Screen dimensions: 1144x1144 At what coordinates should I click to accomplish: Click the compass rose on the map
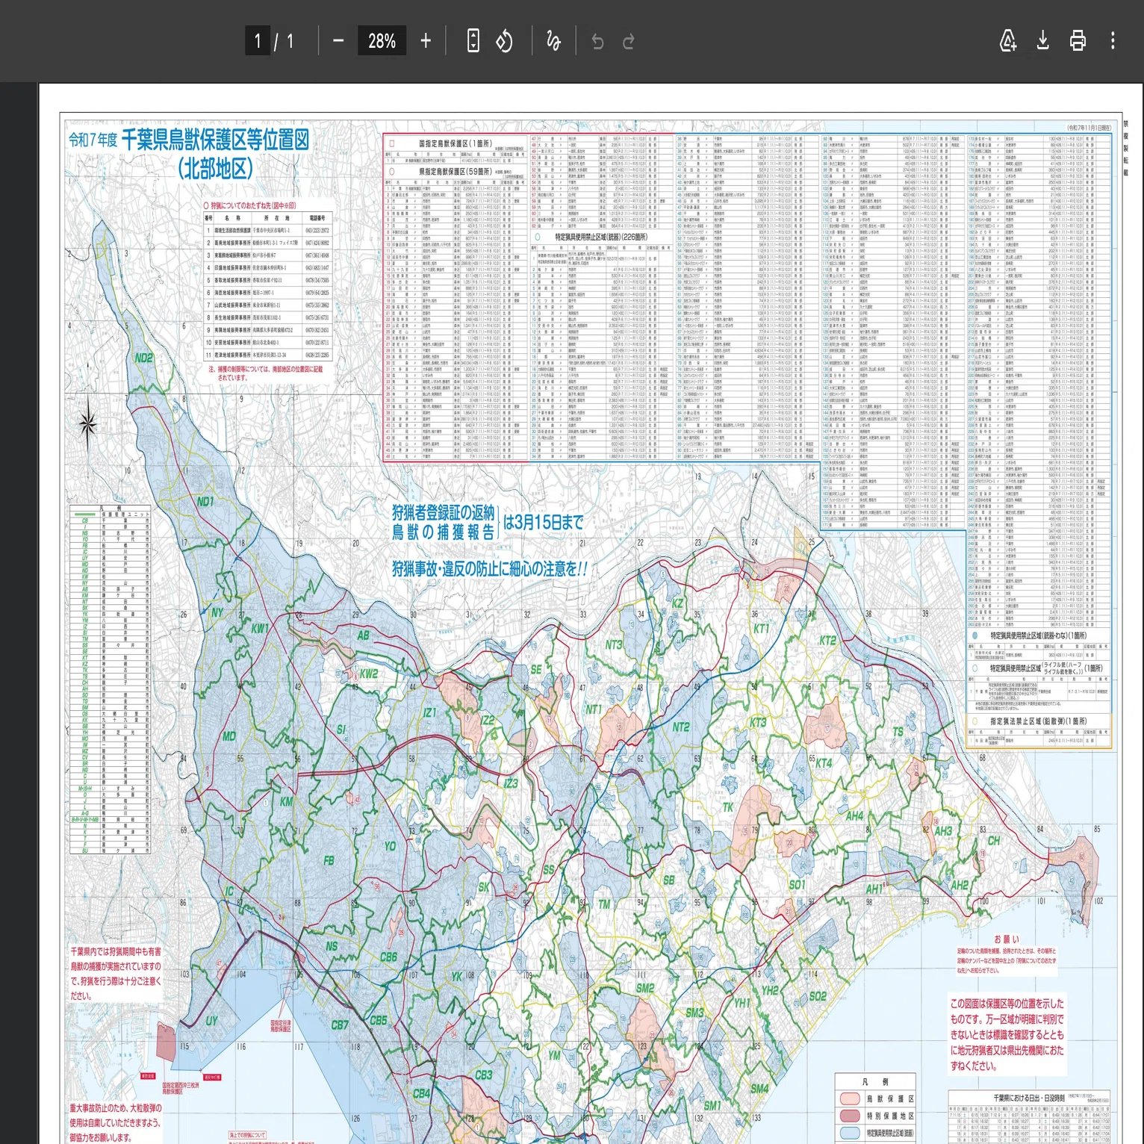click(88, 423)
